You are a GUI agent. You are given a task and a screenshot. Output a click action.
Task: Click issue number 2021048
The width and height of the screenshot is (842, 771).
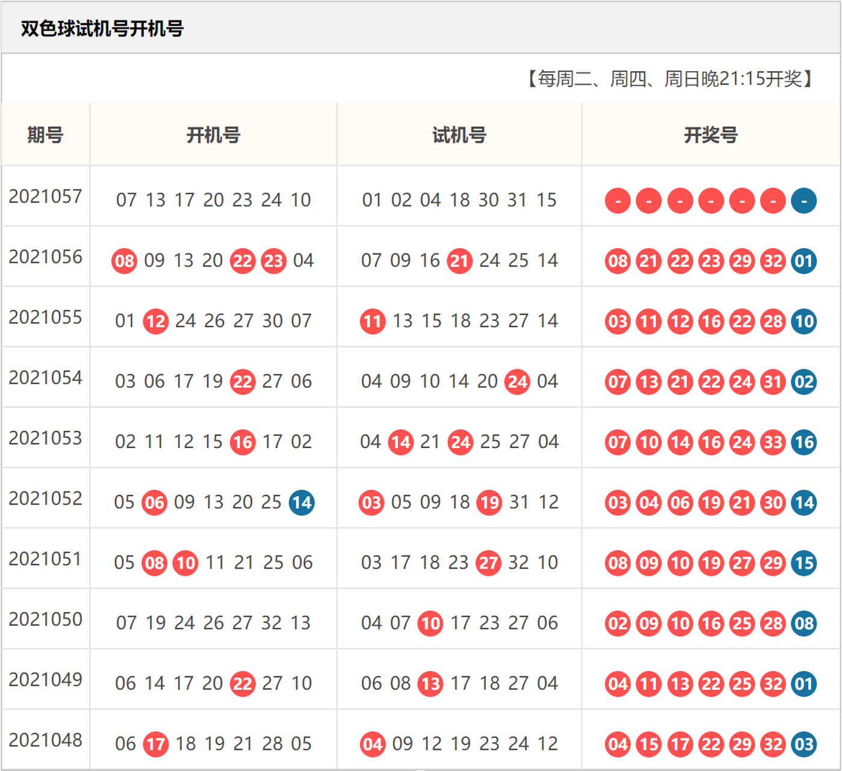45,740
